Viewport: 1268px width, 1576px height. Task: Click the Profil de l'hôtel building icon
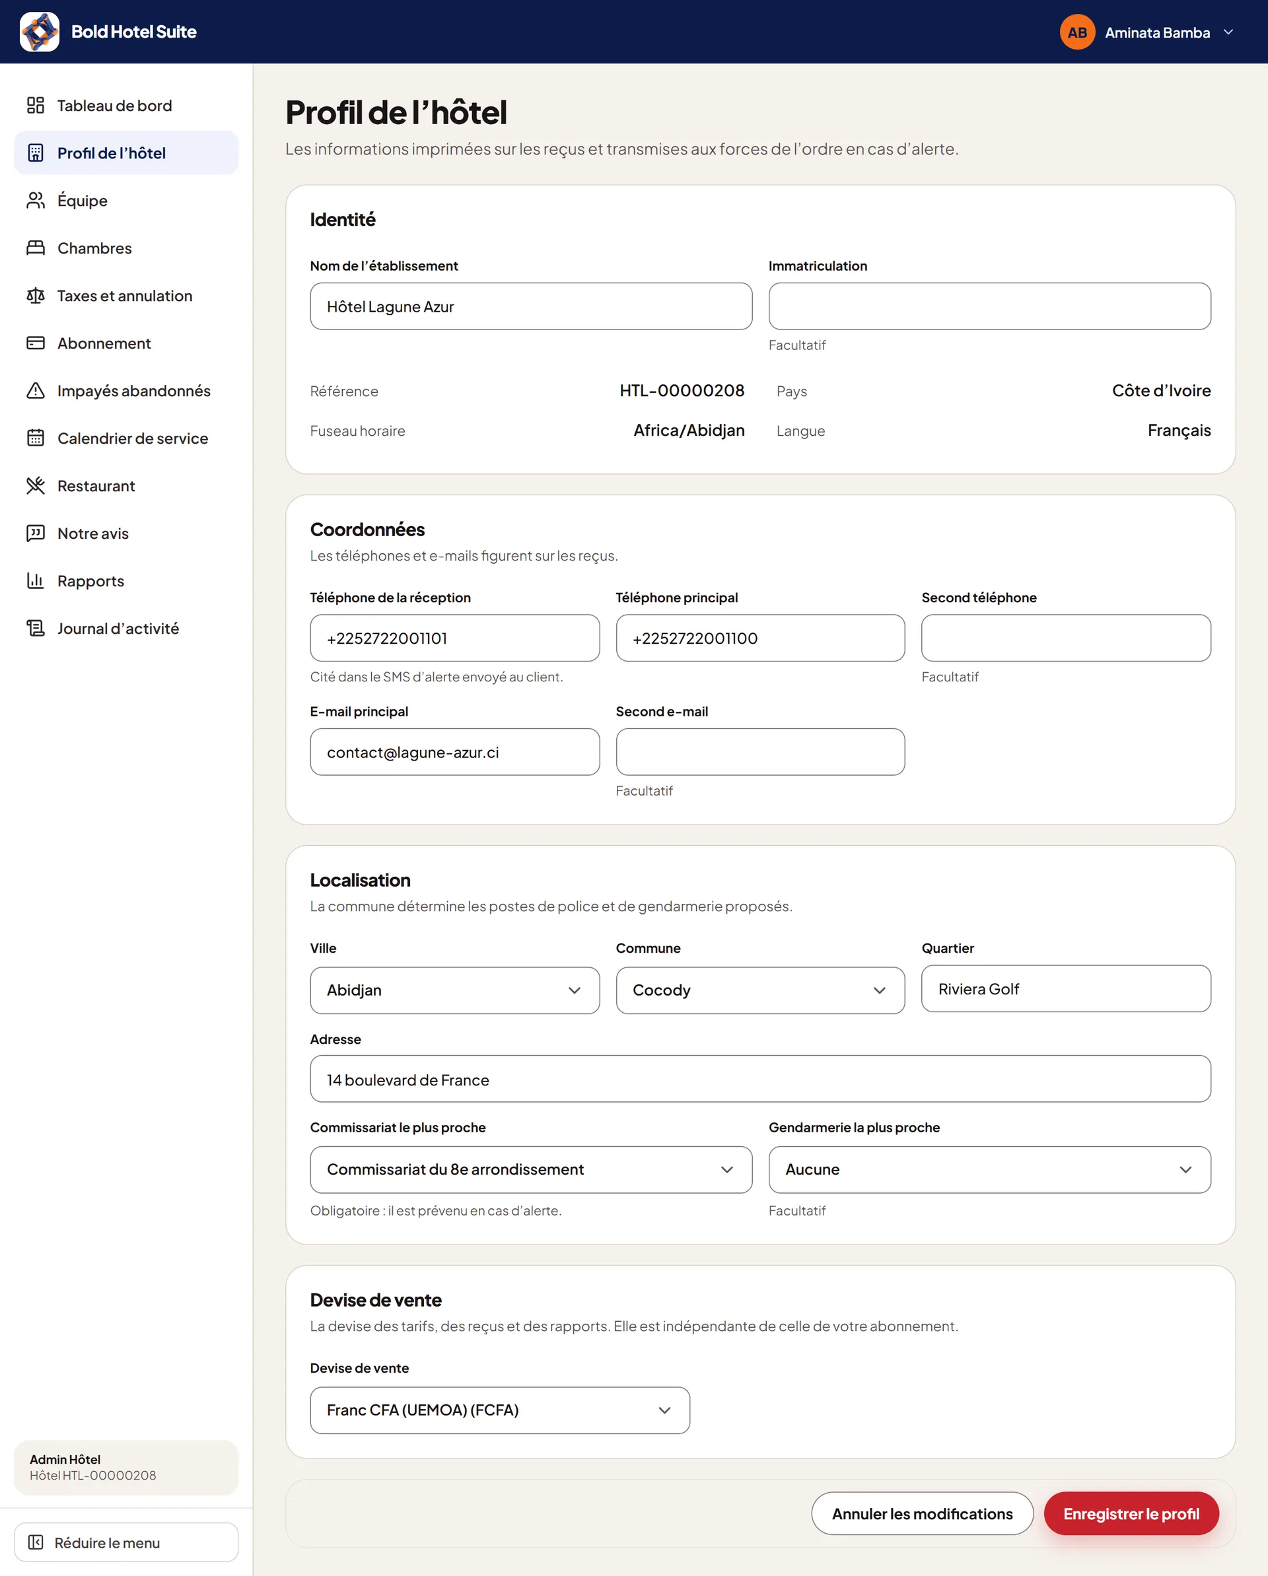(35, 153)
